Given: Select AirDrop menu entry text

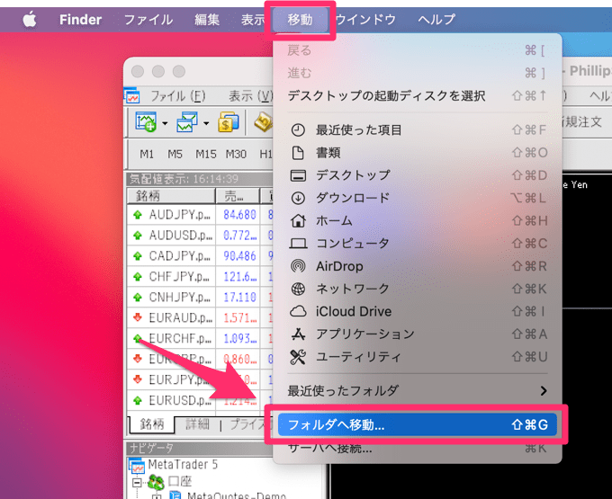Looking at the screenshot, I should [339, 266].
